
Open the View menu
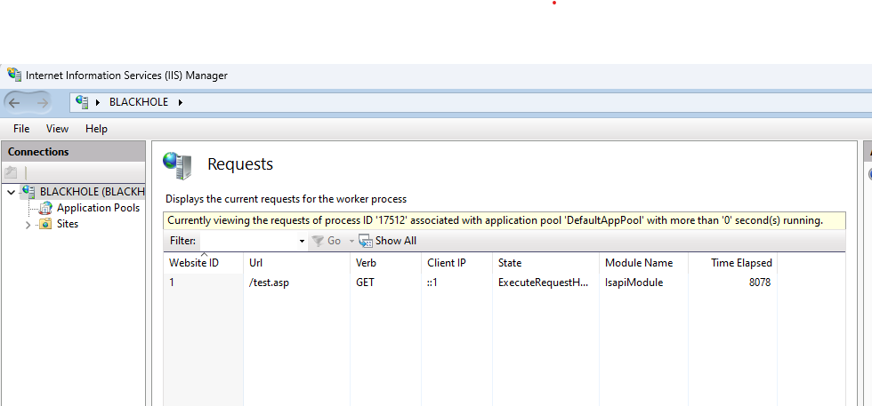point(57,129)
